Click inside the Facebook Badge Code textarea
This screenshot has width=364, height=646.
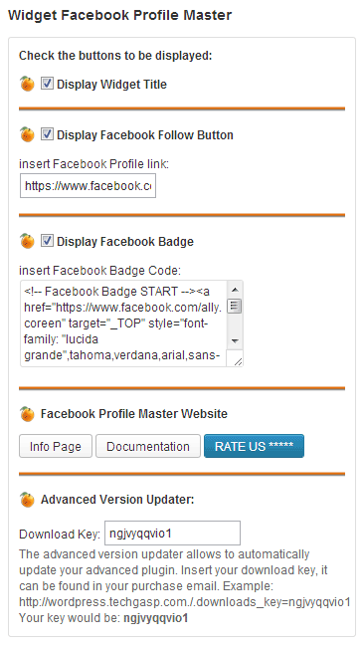coord(123,323)
